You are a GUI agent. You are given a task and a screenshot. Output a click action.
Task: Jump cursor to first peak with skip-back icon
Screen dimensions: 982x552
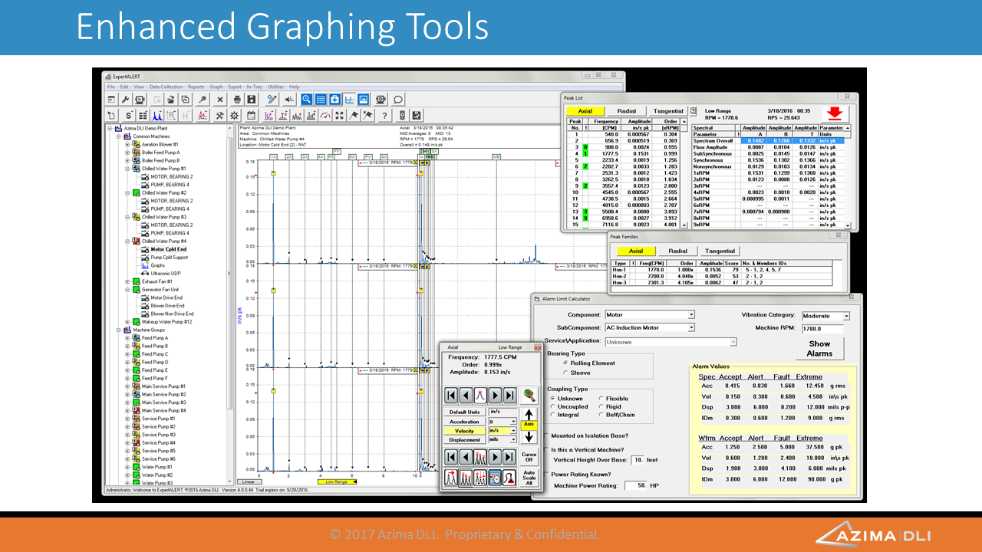tap(451, 396)
